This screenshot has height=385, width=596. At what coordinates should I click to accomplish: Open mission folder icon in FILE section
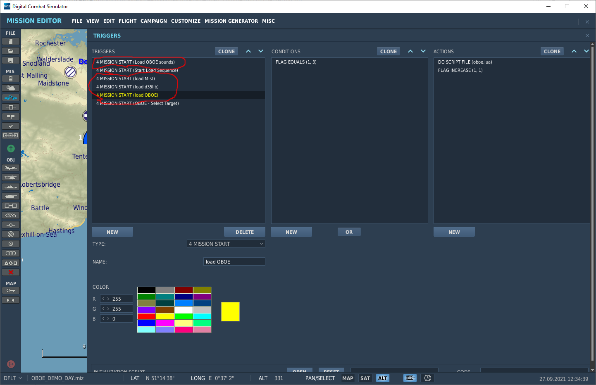click(x=11, y=51)
